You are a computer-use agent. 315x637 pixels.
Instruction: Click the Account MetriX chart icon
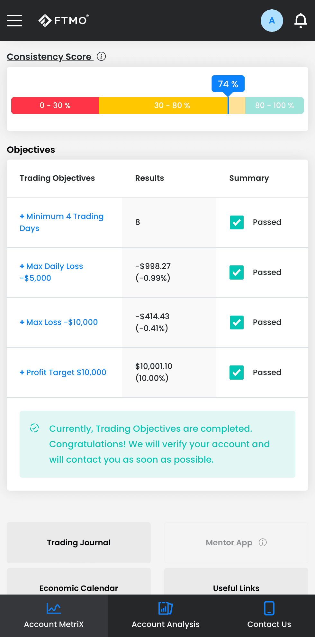tap(54, 608)
